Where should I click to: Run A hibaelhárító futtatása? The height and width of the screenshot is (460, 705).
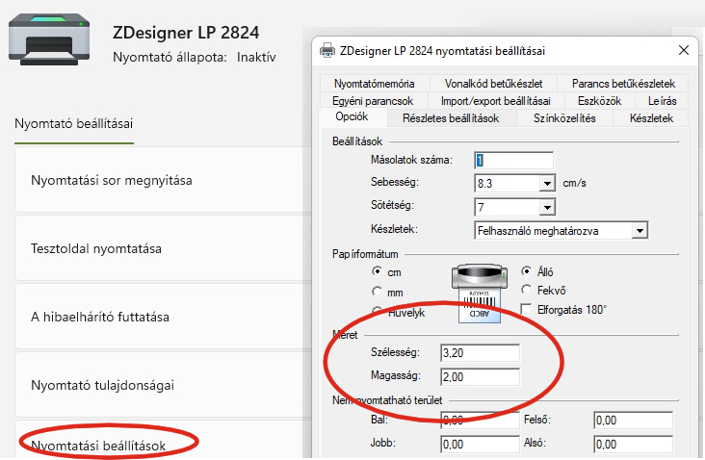tap(163, 317)
